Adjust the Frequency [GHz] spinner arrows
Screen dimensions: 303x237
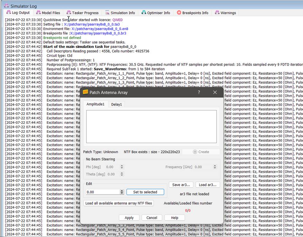(215, 167)
